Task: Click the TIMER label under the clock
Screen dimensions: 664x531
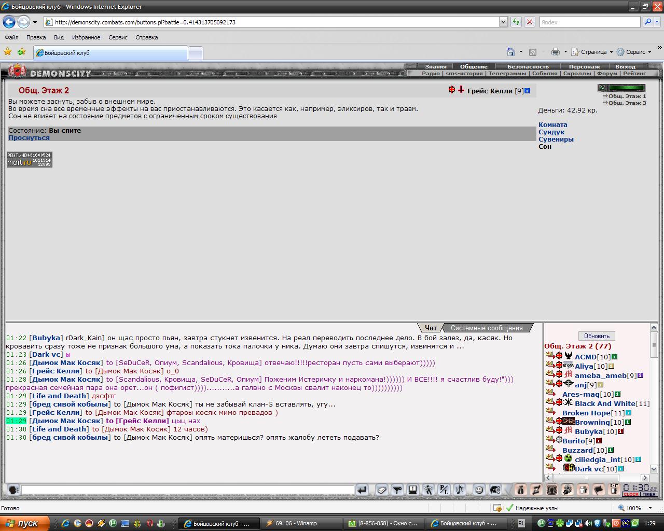Action: pos(649,494)
